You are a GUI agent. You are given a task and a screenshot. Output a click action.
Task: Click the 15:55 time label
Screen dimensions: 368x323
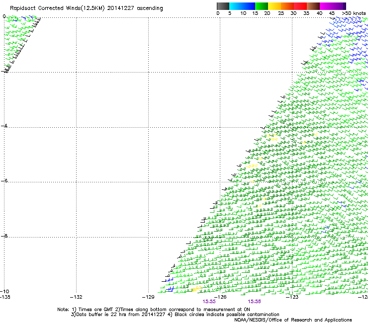[209, 302]
